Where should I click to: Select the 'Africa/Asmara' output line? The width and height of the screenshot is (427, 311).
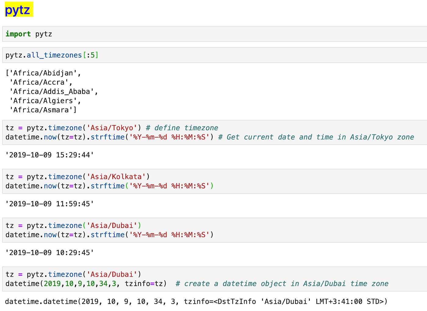pyautogui.click(x=43, y=110)
